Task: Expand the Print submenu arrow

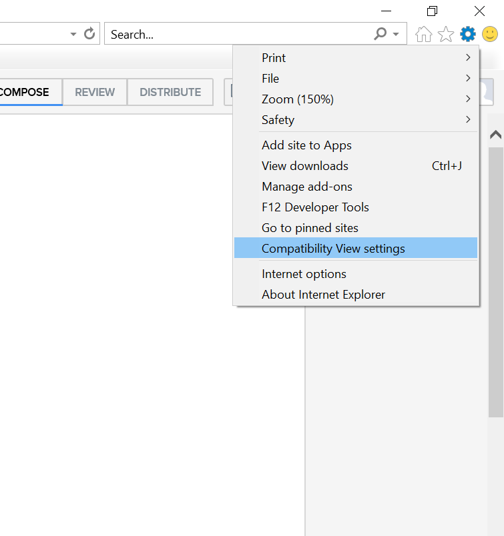Action: [x=468, y=57]
